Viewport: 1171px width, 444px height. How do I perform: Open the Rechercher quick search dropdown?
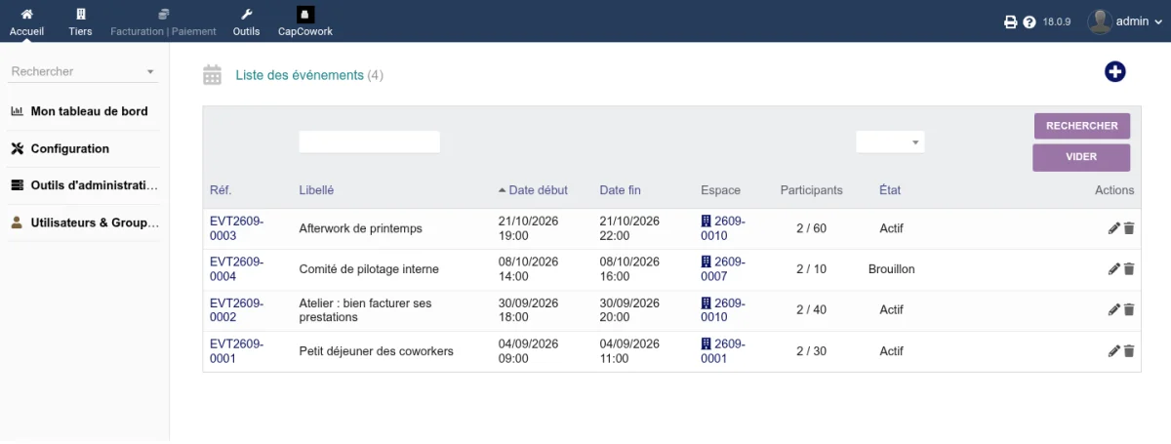(84, 71)
